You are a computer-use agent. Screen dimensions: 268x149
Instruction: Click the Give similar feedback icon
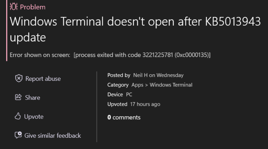[x=18, y=135]
